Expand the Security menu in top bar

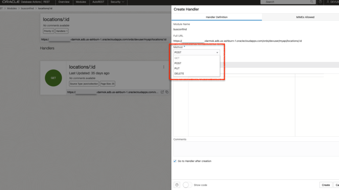pyautogui.click(x=117, y=2)
